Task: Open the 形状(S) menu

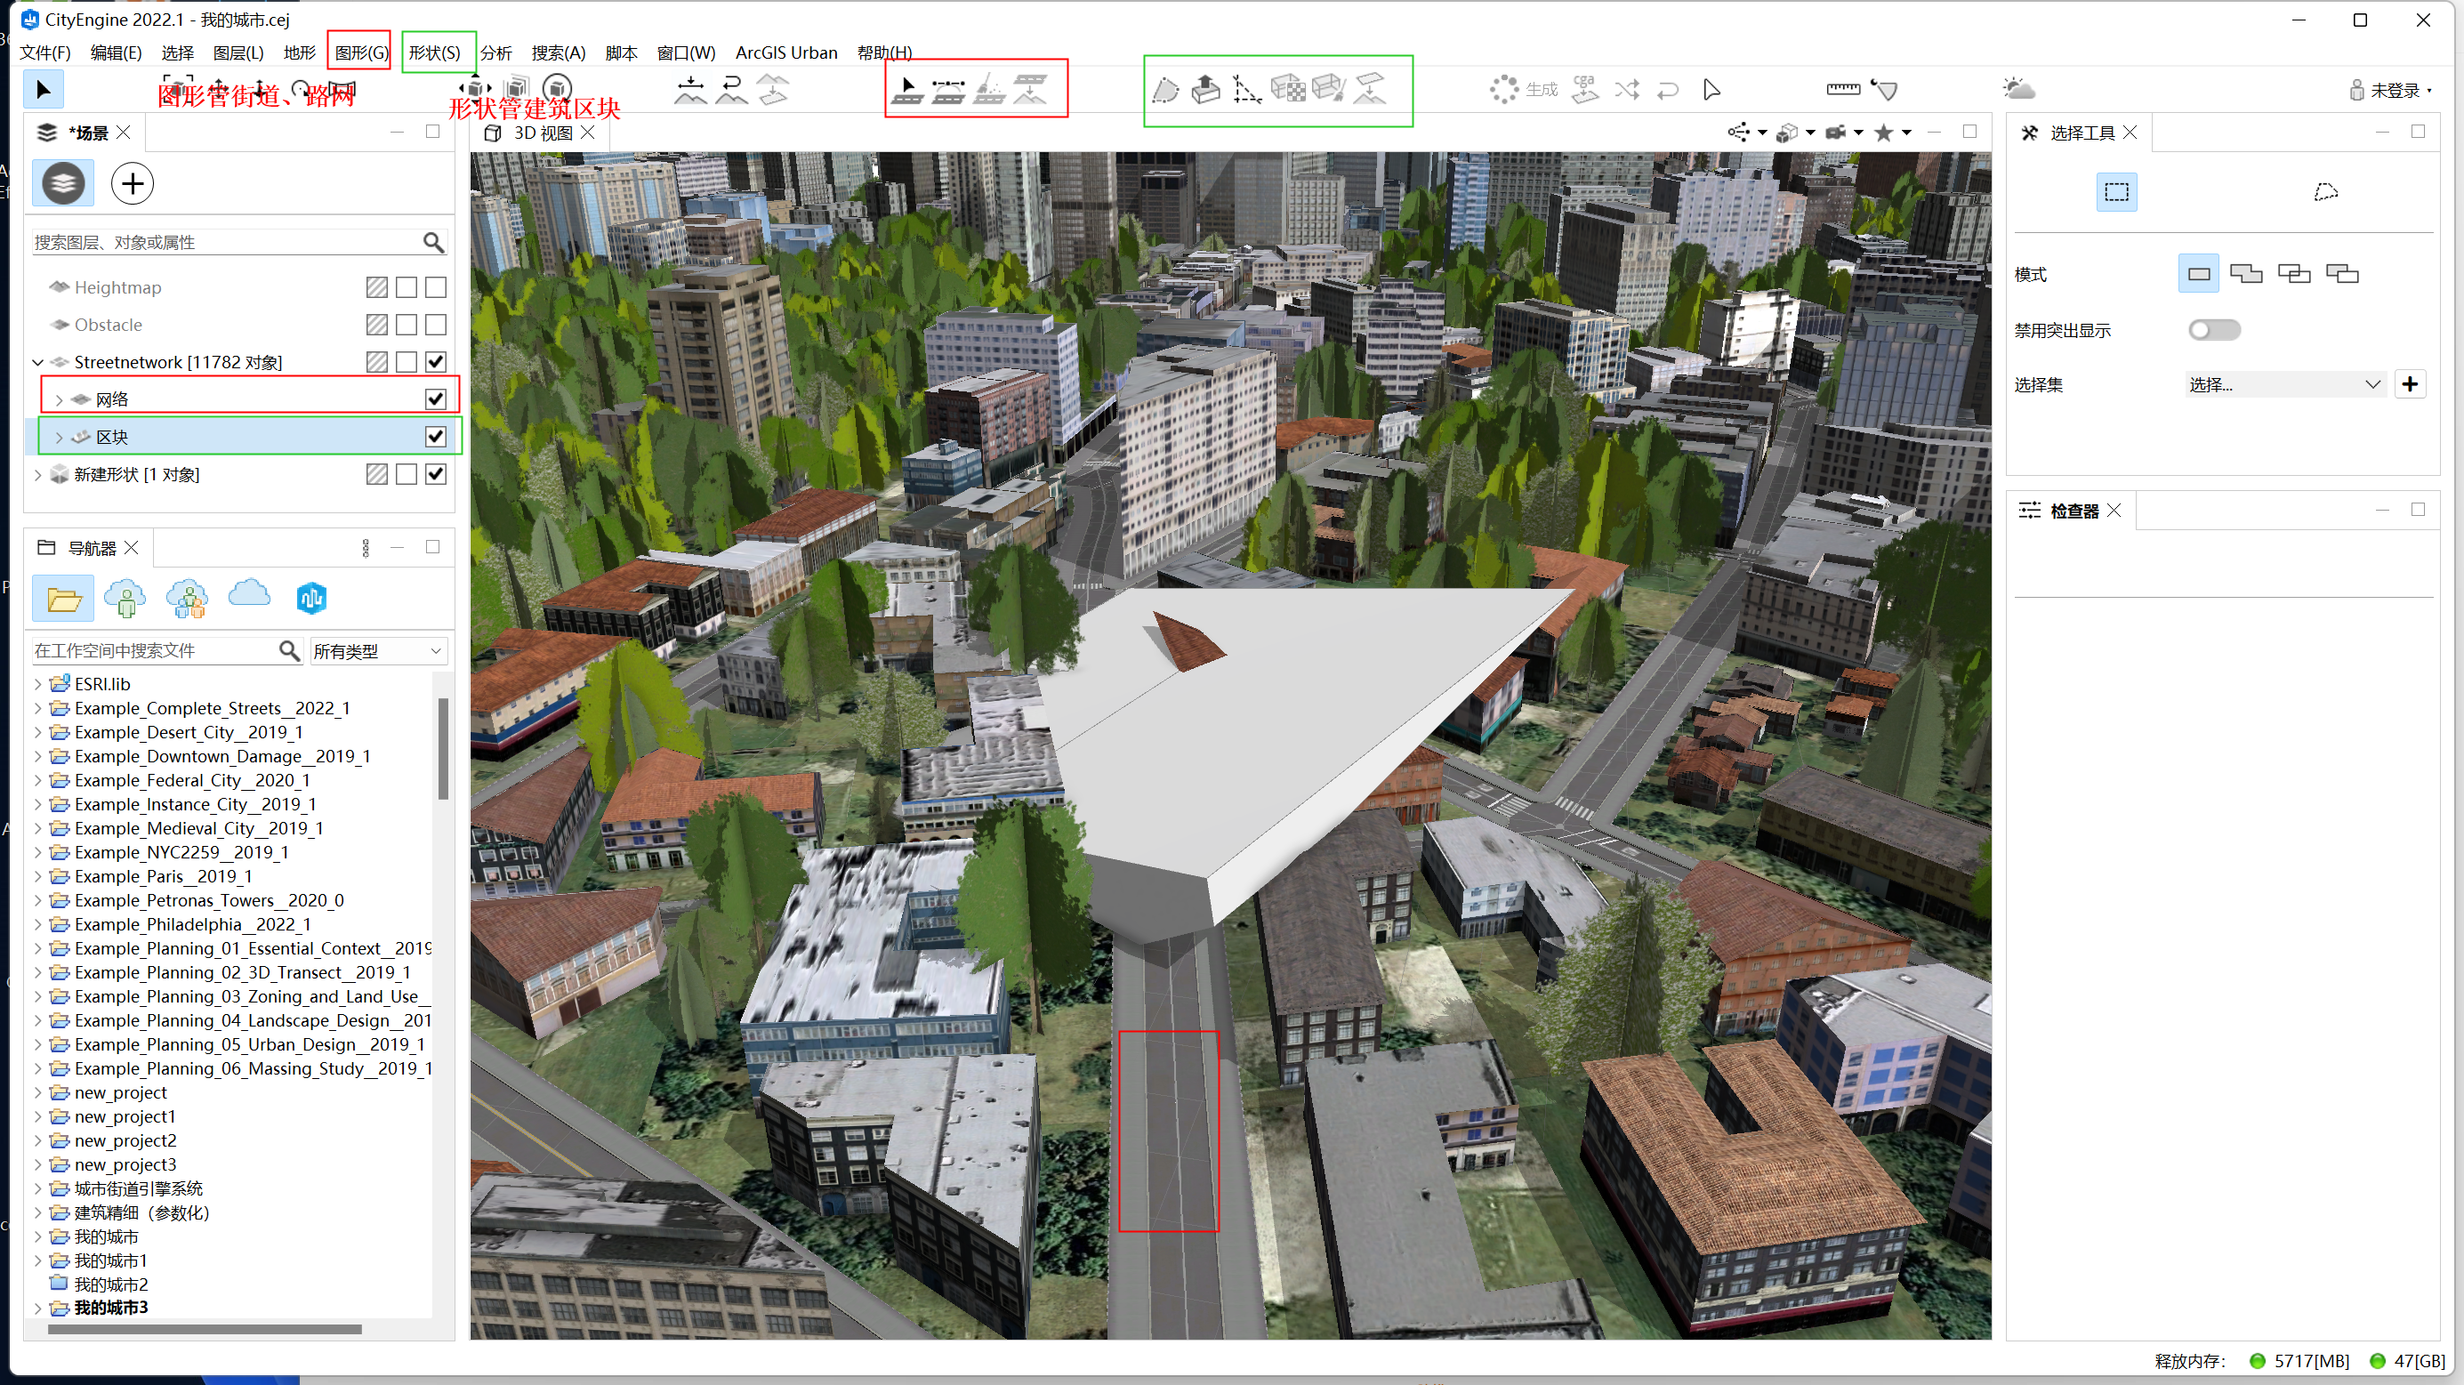Action: point(434,52)
